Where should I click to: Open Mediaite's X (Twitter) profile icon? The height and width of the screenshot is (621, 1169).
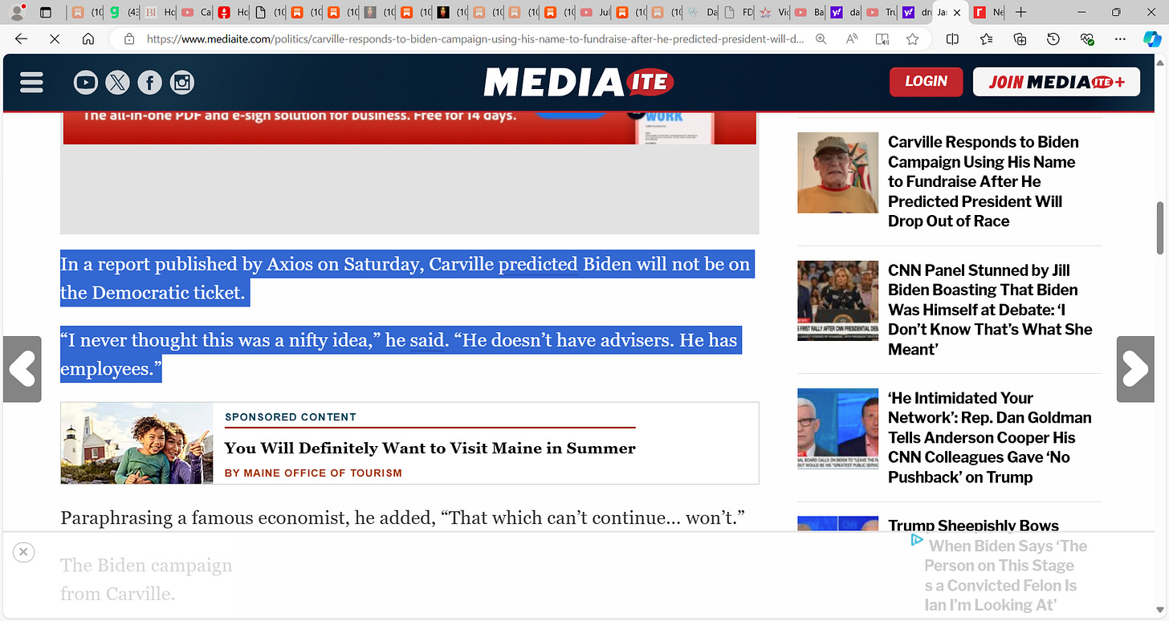click(117, 82)
